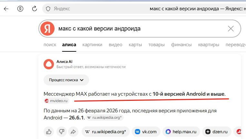Open the финансы tab
This screenshot has height=139, width=246.
coord(181,45)
